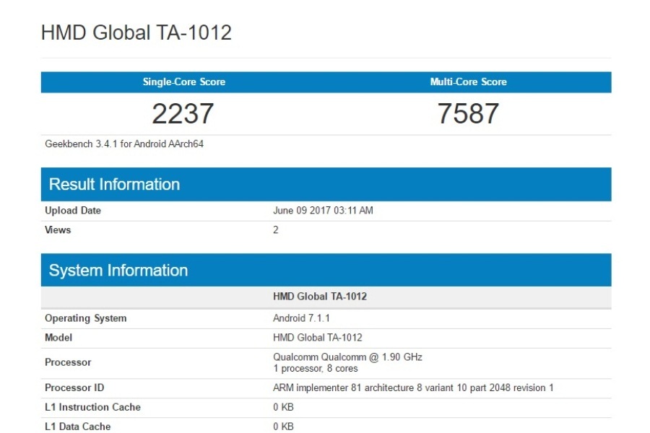Select the Model row value "HMD Global TA-1012"
Image resolution: width=650 pixels, height=433 pixels.
click(x=318, y=338)
